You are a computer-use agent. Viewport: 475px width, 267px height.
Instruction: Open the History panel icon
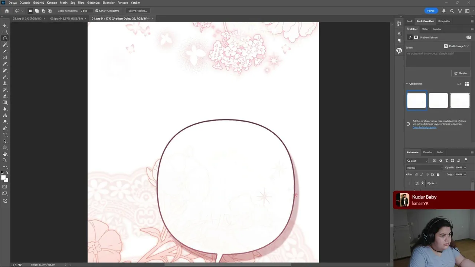[x=399, y=23]
